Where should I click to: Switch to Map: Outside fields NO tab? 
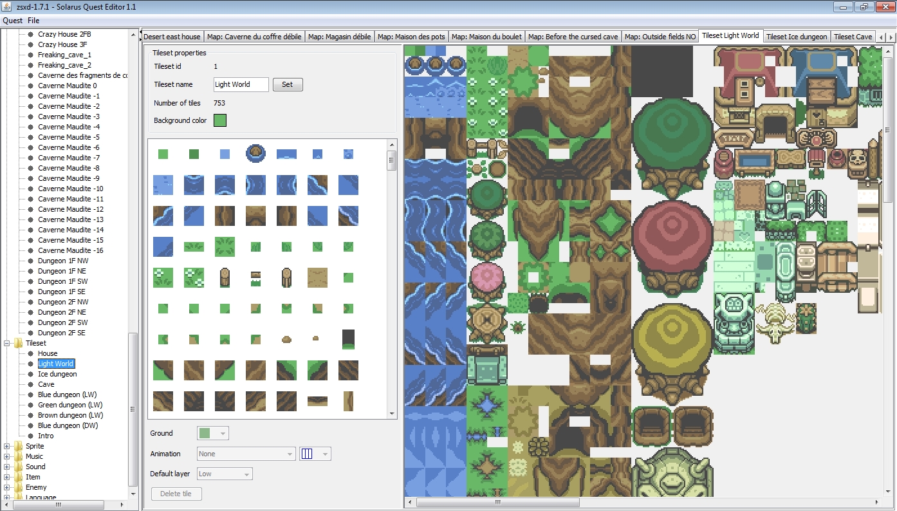tap(660, 37)
